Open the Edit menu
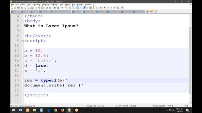 click(x=17, y=5)
